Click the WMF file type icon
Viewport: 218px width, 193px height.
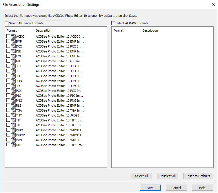(x=13, y=140)
